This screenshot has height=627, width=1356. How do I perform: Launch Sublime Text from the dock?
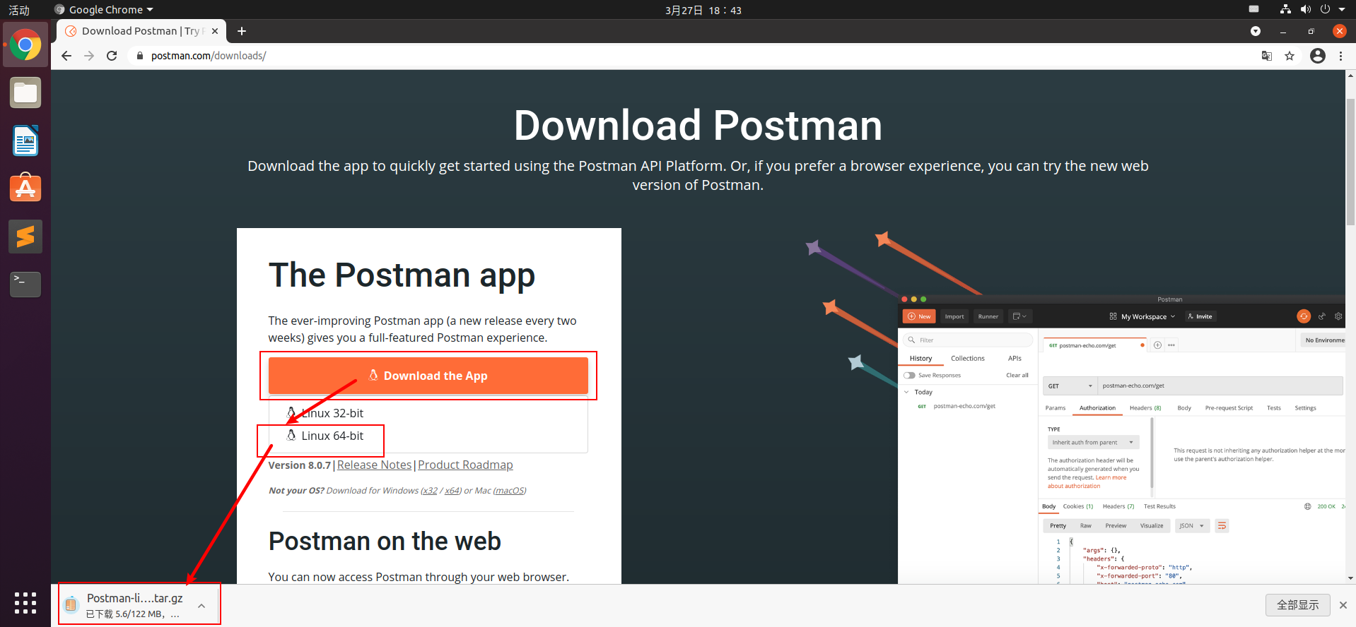[x=25, y=237]
